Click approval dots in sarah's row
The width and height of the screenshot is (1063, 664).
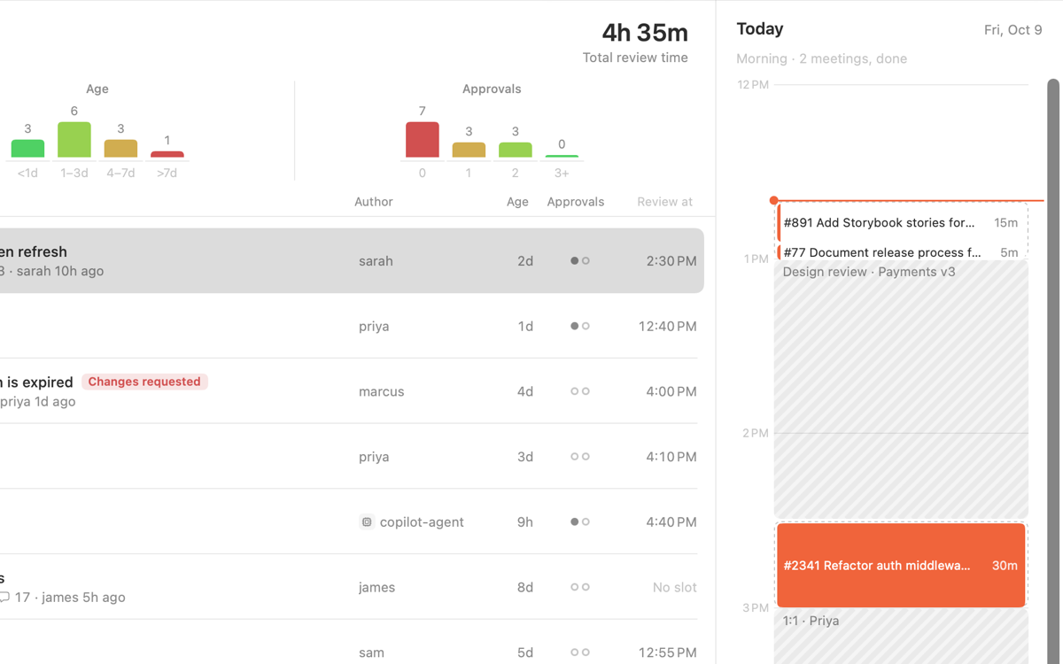[580, 261]
